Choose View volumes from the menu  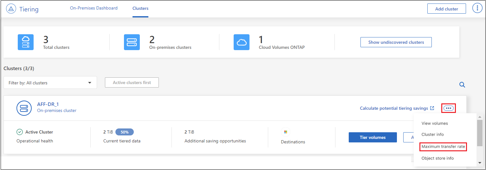pos(435,123)
